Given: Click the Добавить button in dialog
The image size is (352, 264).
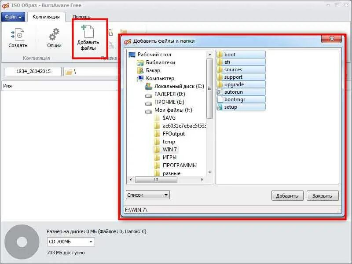Looking at the screenshot, I should point(287,196).
